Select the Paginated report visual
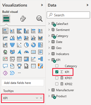Viewport: 91px width, 105px height. 26,66
